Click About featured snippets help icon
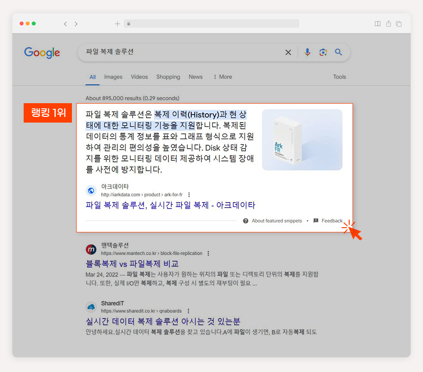Image resolution: width=423 pixels, height=372 pixels. [x=246, y=221]
